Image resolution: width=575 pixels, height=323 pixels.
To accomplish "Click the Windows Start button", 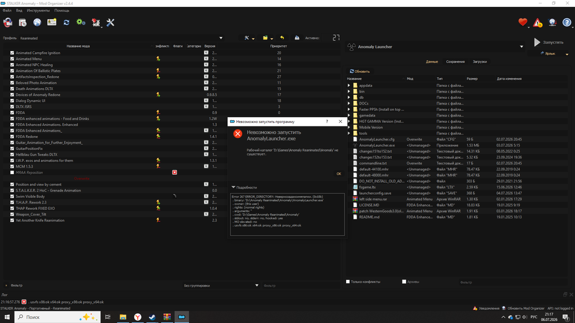I will click(x=7, y=317).
